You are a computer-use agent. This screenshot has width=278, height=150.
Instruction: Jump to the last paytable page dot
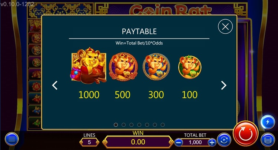tap(163, 125)
